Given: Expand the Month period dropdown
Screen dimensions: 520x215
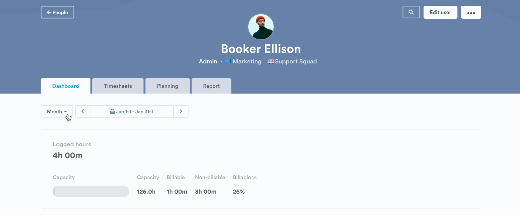Looking at the screenshot, I should (x=57, y=112).
